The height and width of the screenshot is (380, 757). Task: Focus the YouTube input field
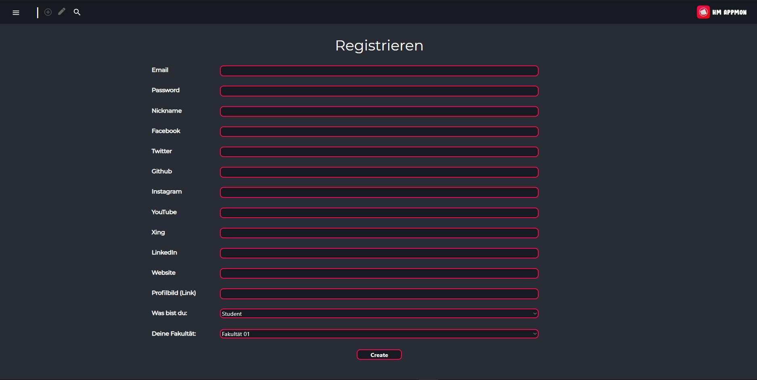click(x=379, y=213)
